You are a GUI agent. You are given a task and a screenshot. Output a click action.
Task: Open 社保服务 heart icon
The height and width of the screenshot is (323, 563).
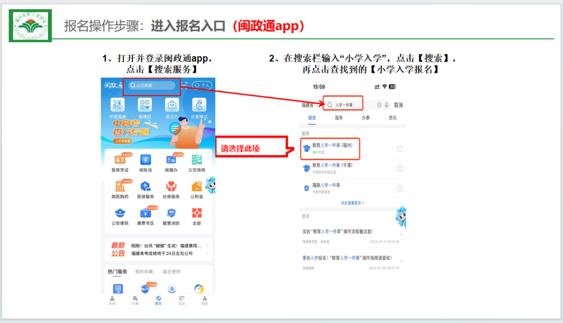pyautogui.click(x=171, y=186)
